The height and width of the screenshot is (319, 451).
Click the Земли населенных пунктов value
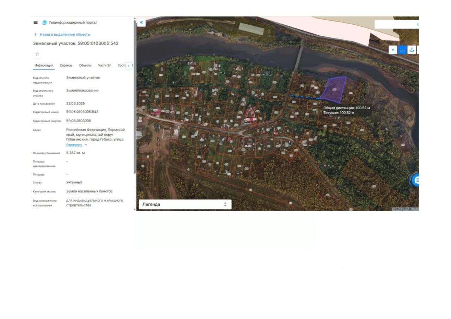[89, 191]
